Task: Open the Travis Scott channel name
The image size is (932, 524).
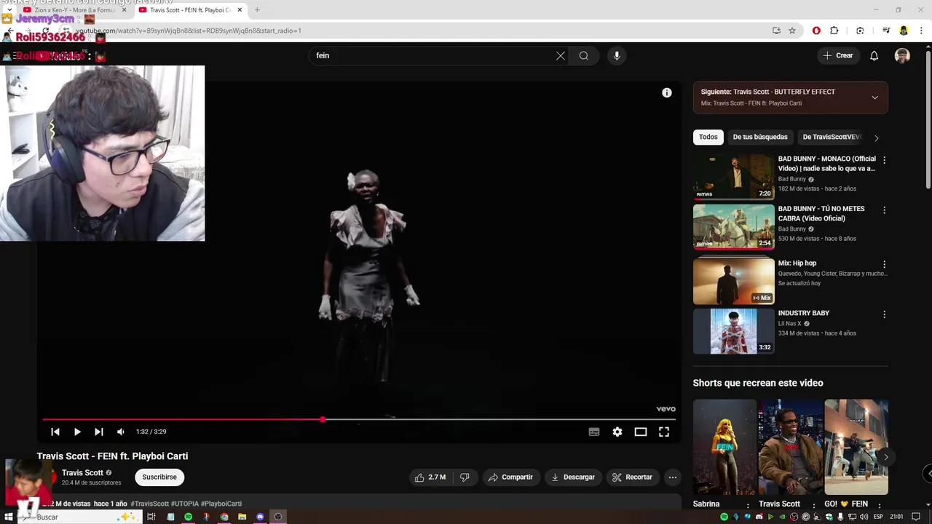Action: pyautogui.click(x=82, y=473)
